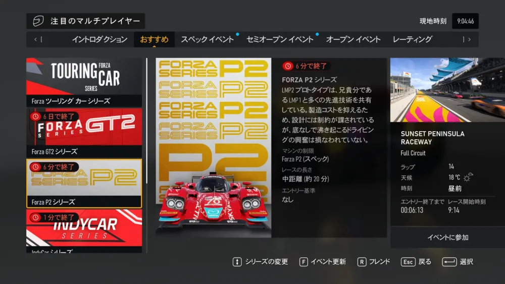Click the series change arrow key icon
Viewport: 505px width, 284px height.
point(237,262)
